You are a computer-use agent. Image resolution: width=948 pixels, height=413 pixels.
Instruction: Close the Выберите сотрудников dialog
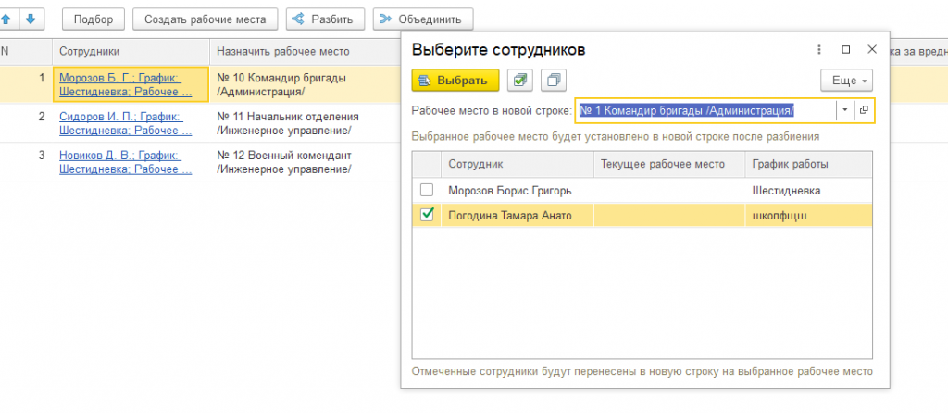[x=872, y=50]
